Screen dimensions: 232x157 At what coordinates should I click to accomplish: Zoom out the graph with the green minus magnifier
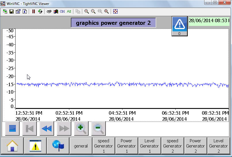tap(99, 128)
